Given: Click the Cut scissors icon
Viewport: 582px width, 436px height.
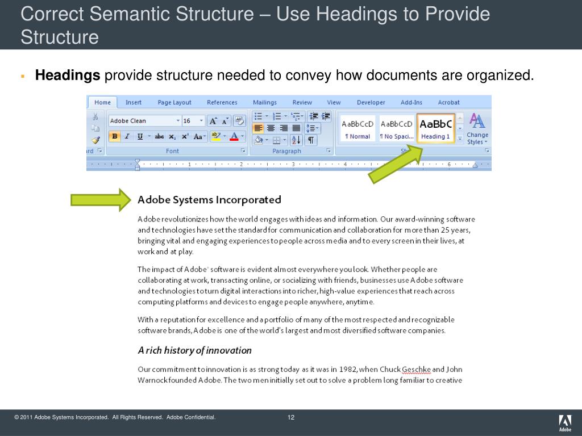Looking at the screenshot, I should pyautogui.click(x=95, y=116).
